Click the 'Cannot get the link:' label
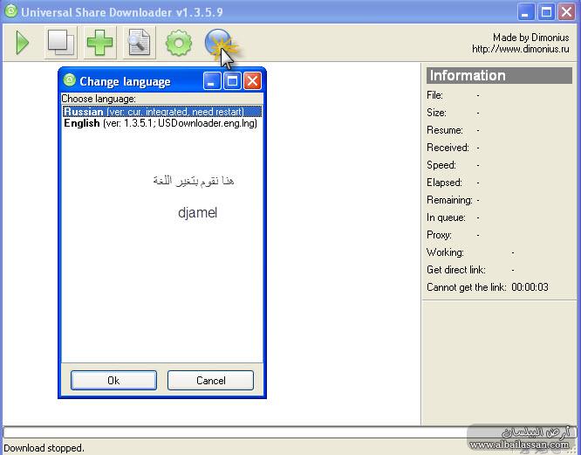581x455 pixels. tap(467, 287)
